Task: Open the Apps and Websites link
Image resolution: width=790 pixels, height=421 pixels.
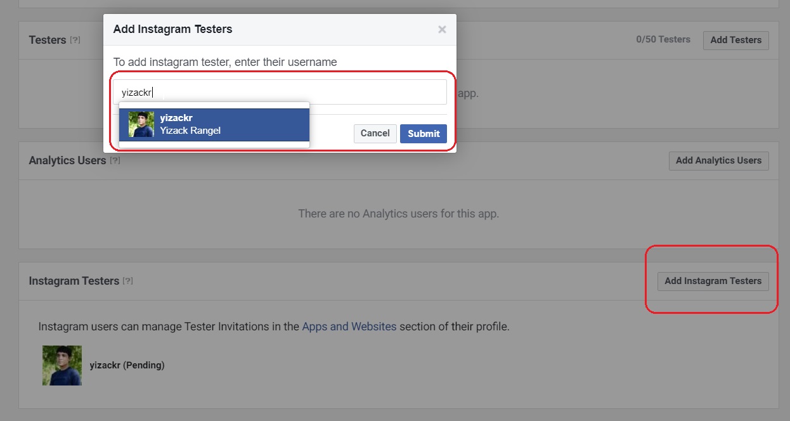Action: pyautogui.click(x=349, y=327)
